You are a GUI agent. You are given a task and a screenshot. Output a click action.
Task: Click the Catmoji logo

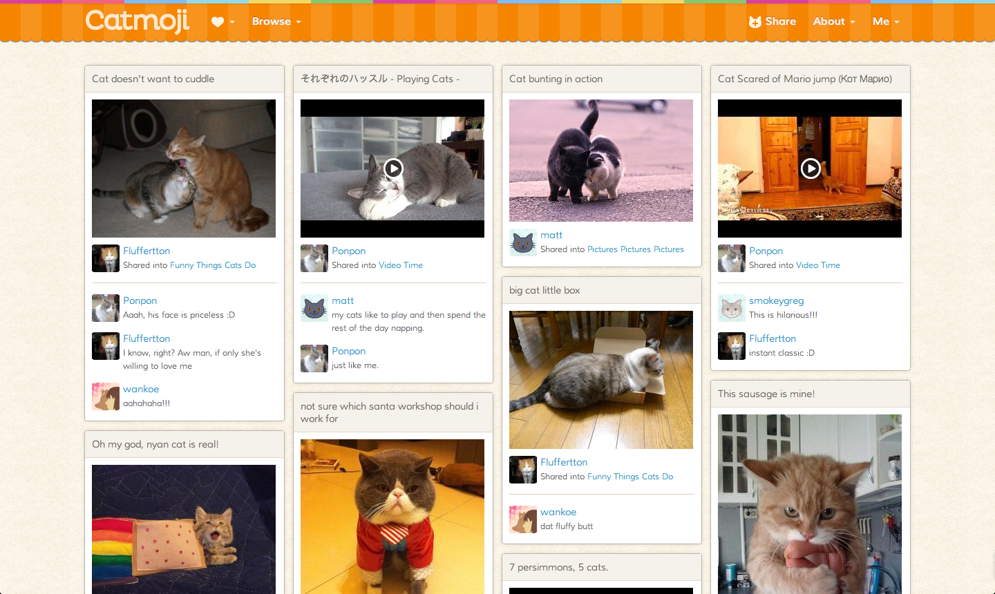pyautogui.click(x=136, y=21)
